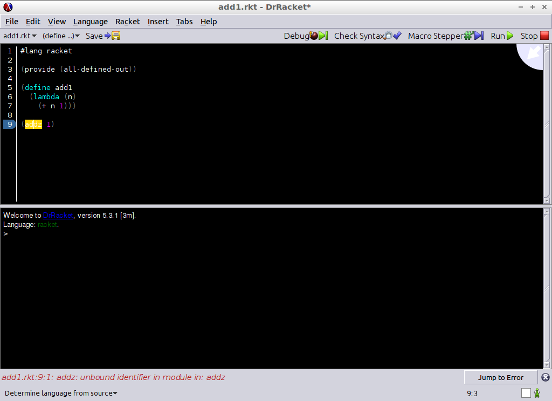Click the all-defined-out text
This screenshot has height=401, width=552.
(x=96, y=69)
